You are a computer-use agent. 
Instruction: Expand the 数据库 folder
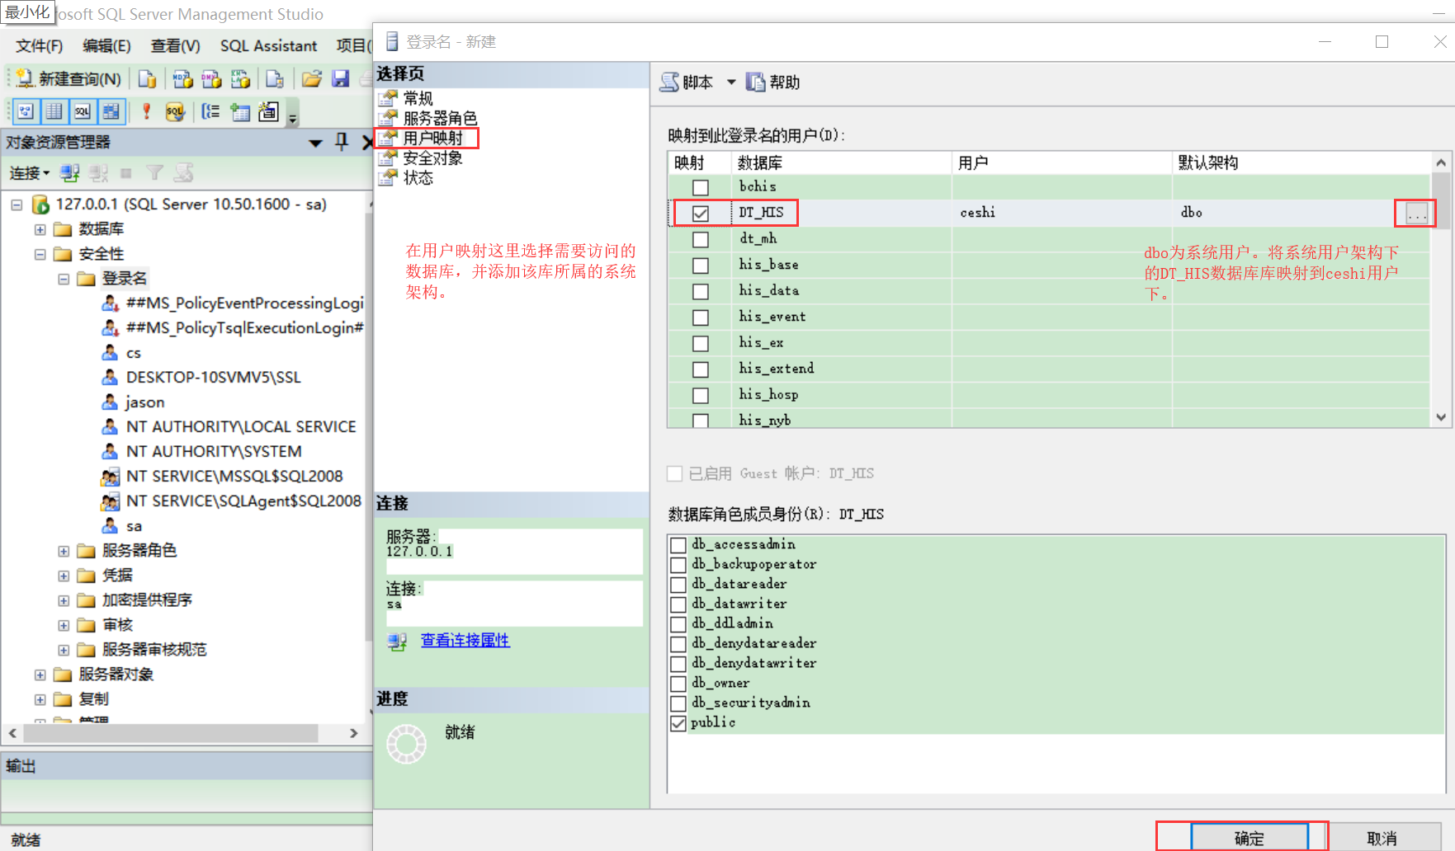(x=40, y=229)
